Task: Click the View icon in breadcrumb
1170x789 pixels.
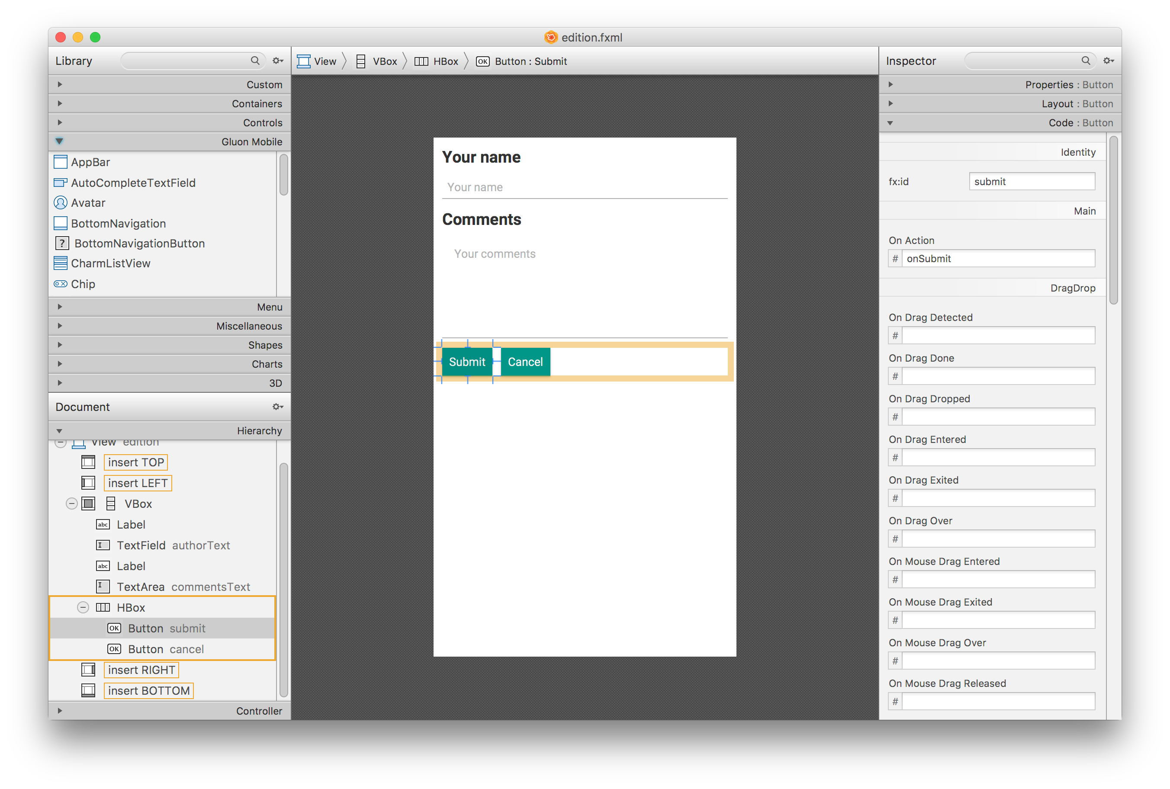Action: click(306, 61)
